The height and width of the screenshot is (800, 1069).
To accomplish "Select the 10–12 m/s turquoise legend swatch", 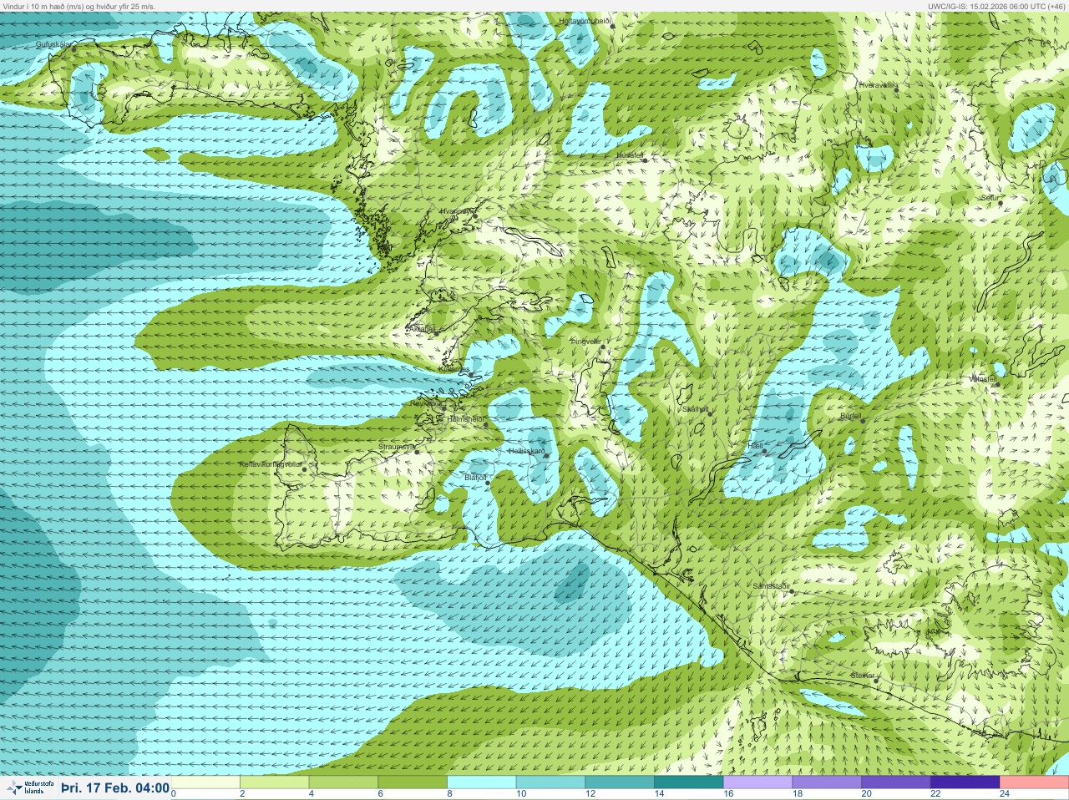I will tap(552, 782).
